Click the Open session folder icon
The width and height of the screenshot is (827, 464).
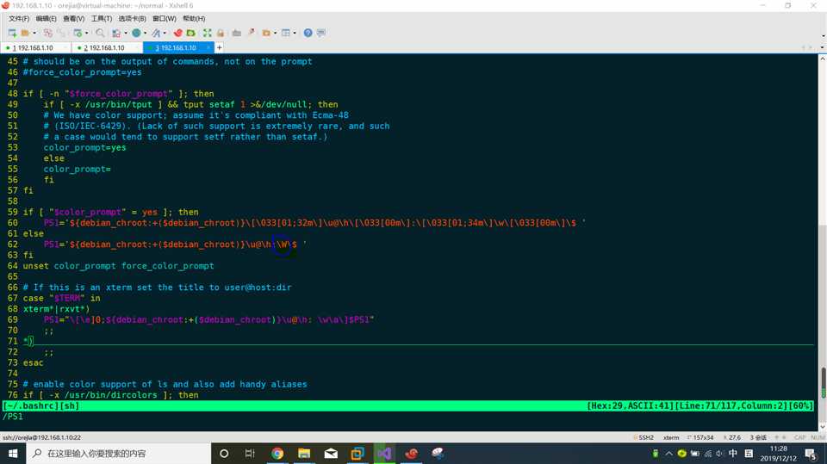(25, 33)
